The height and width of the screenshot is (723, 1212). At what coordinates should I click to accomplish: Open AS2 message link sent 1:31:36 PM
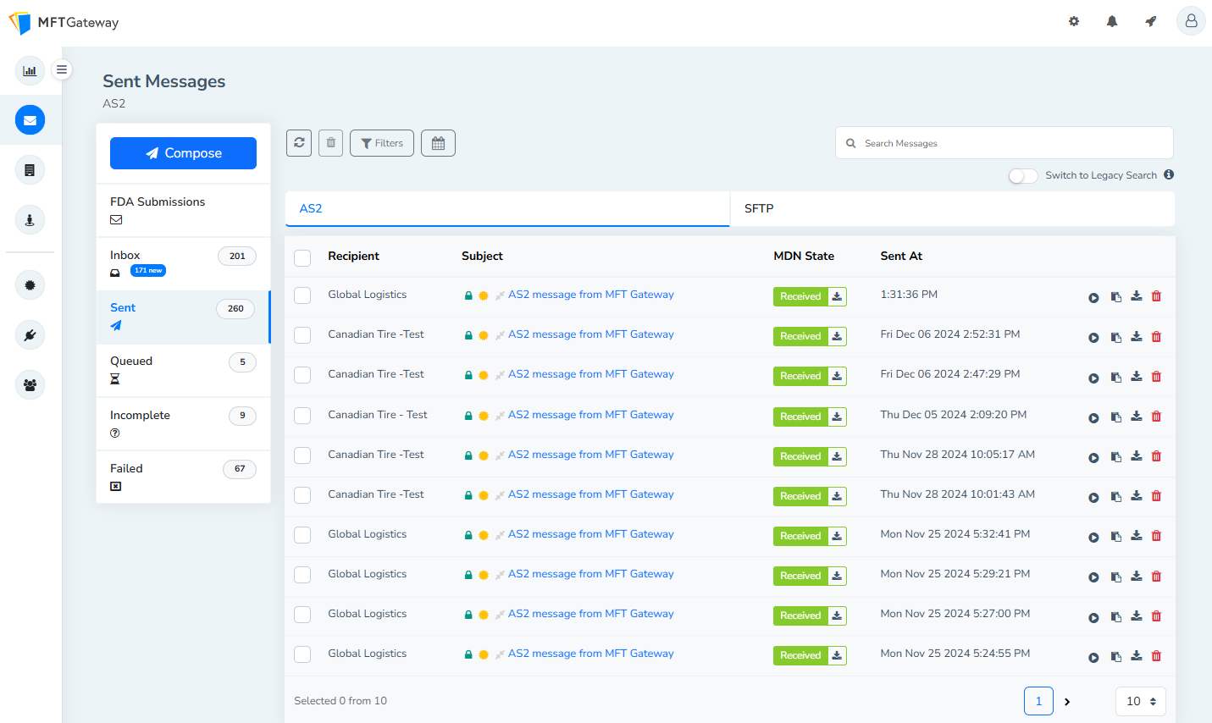pos(591,295)
